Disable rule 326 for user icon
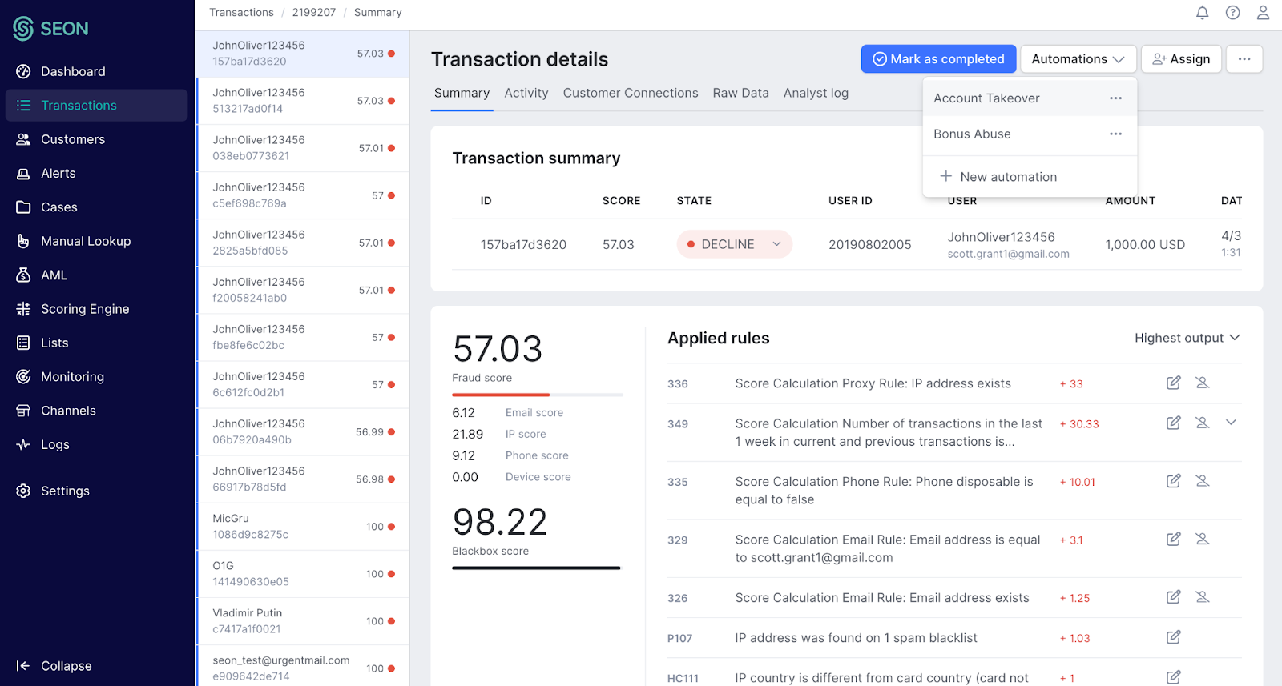1282x686 pixels. point(1202,597)
